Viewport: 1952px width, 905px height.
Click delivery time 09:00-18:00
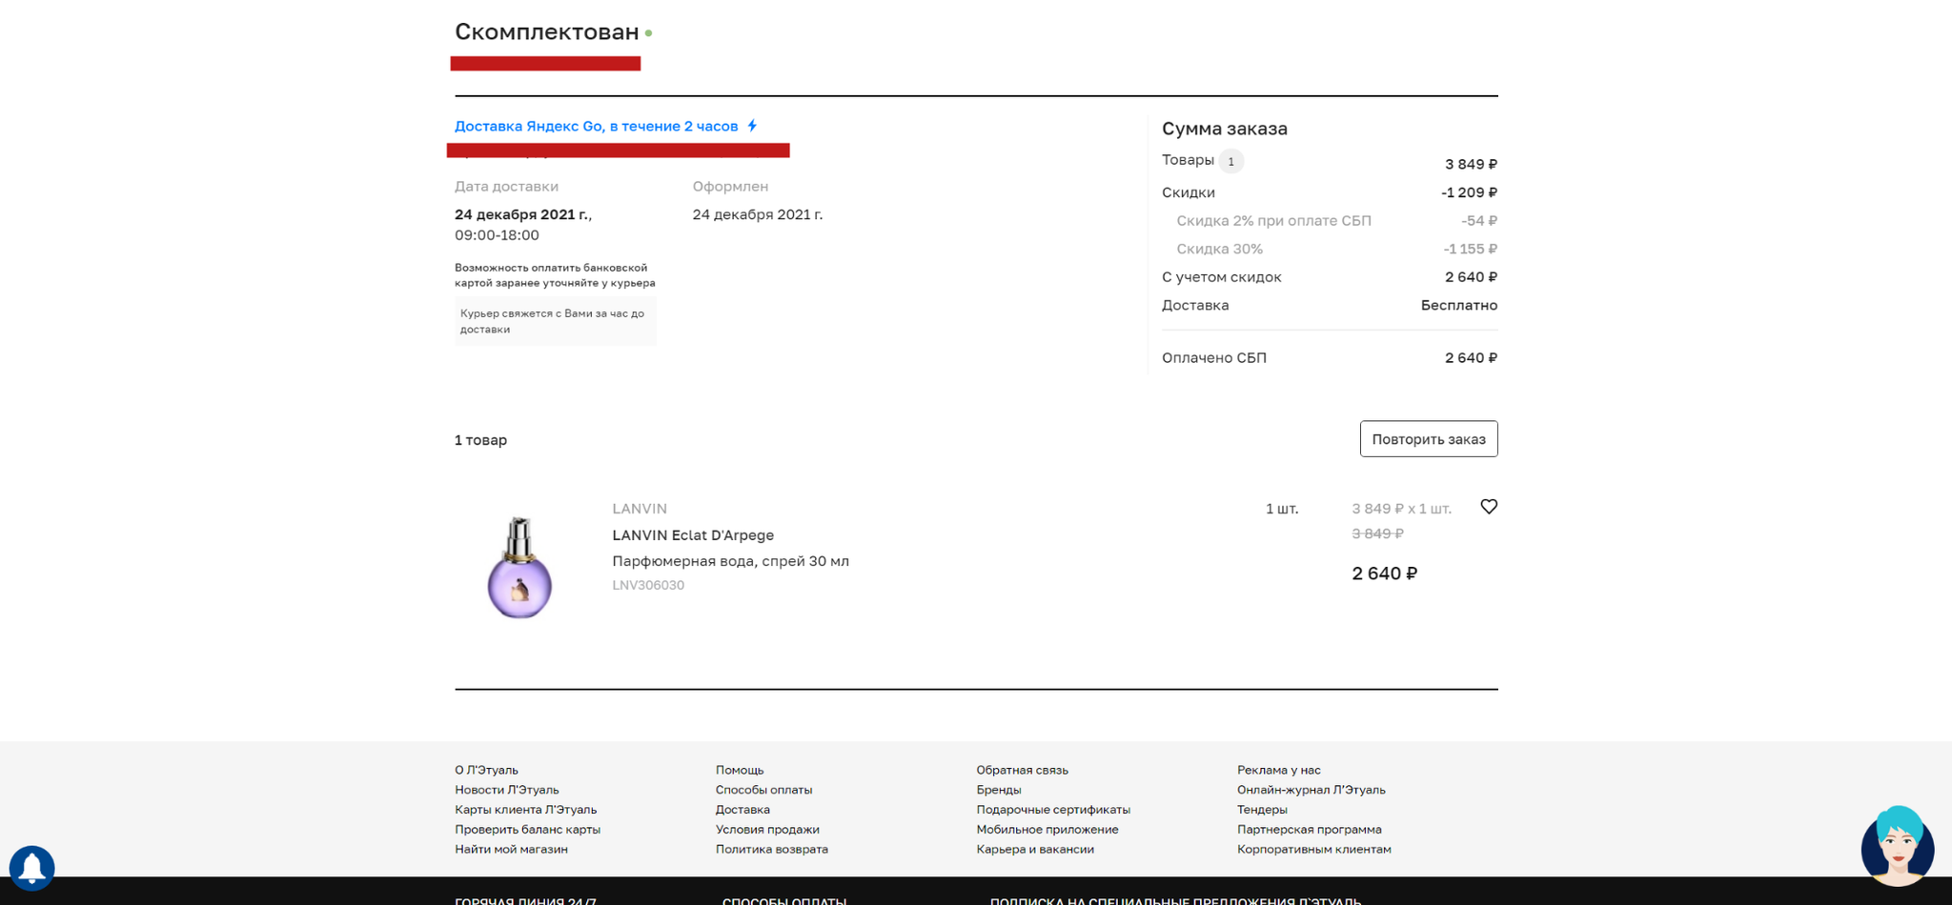(497, 235)
